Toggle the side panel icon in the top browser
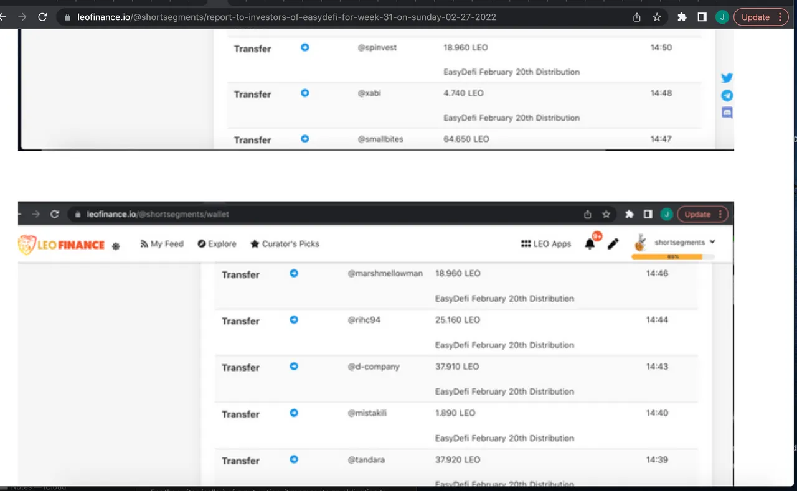Image resolution: width=797 pixels, height=491 pixels. click(702, 17)
